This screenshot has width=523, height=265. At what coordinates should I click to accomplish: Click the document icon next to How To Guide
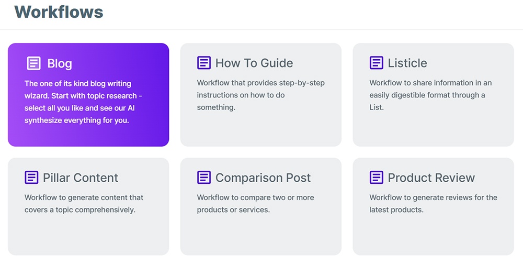(204, 62)
